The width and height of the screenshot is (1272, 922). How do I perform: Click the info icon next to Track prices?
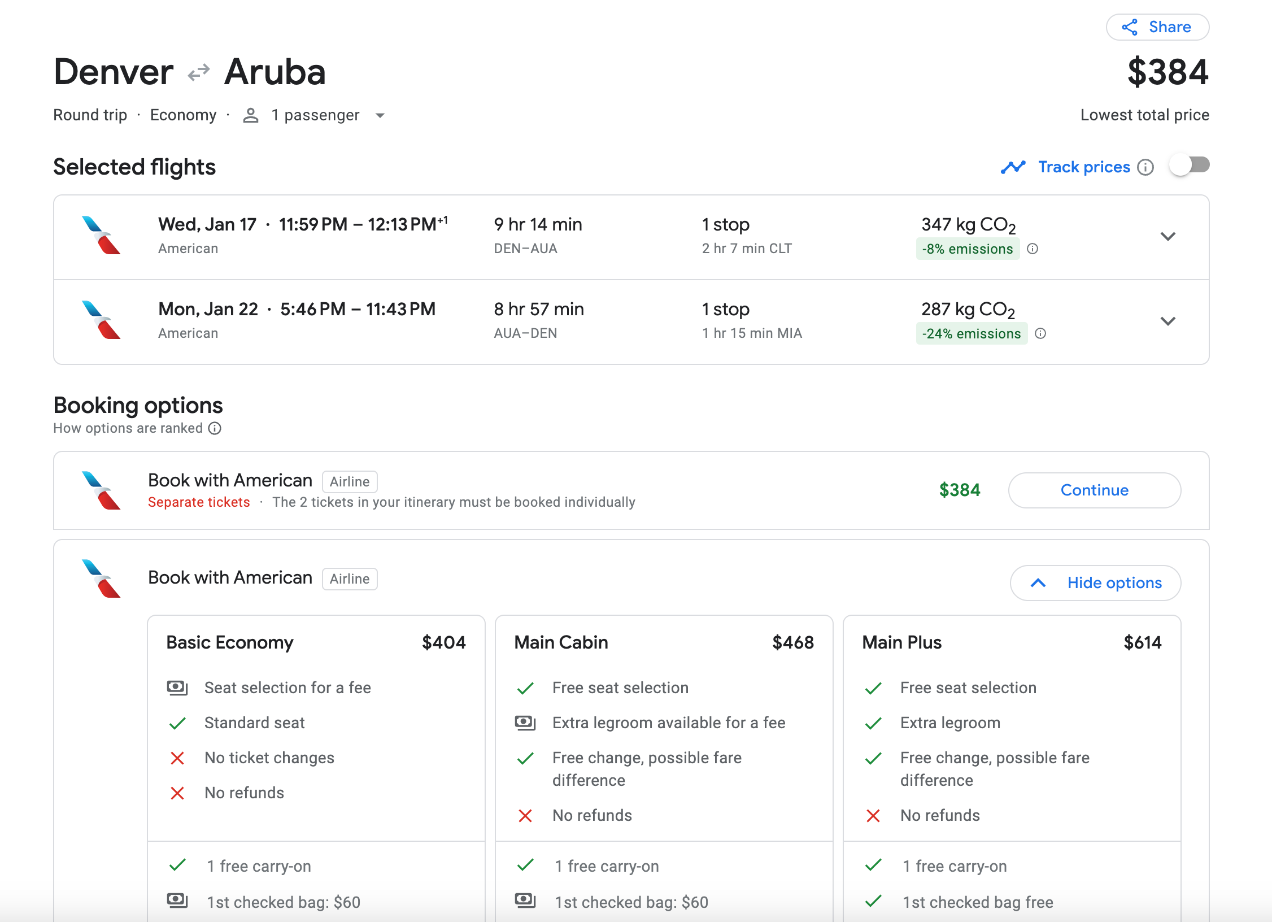pyautogui.click(x=1145, y=166)
